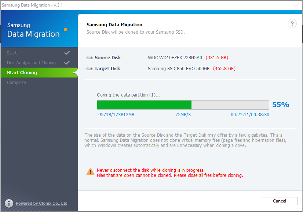Select the Start step in sidebar
The height and width of the screenshot is (212, 303).
click(x=39, y=53)
